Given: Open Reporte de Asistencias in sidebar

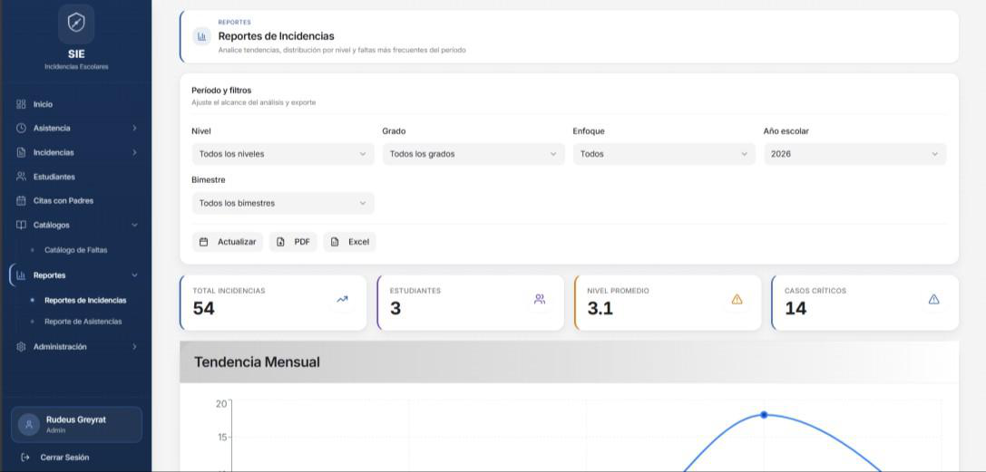Looking at the screenshot, I should click(x=83, y=322).
